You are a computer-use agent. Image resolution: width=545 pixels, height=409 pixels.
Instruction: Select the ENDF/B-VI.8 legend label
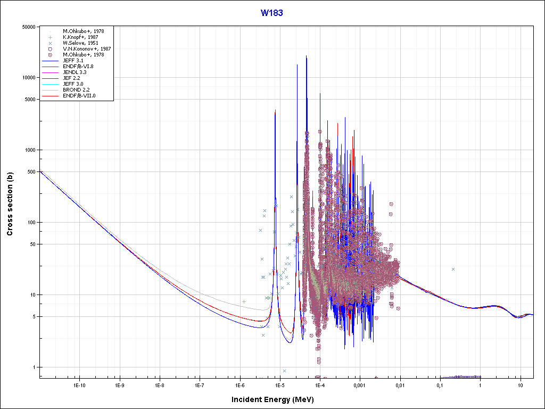tap(78, 67)
